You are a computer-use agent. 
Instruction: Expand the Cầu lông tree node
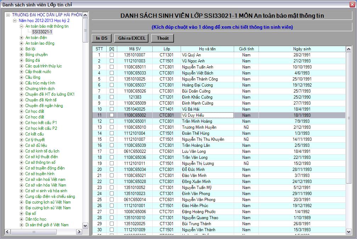[21, 77]
